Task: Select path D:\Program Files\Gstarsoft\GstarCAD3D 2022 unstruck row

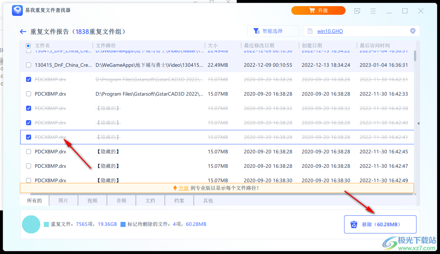Action: pyautogui.click(x=149, y=94)
